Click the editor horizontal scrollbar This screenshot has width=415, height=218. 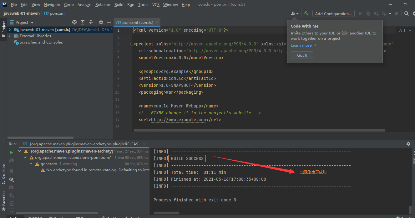[x=259, y=130]
